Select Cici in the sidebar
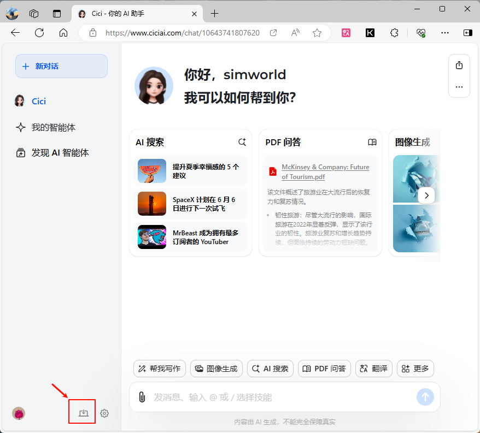The image size is (480, 433). click(x=38, y=101)
